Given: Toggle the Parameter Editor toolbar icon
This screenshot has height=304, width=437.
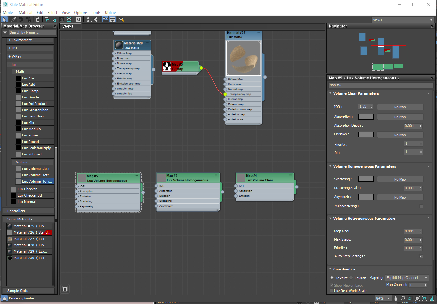Looking at the screenshot, I should pyautogui.click(x=112, y=20).
